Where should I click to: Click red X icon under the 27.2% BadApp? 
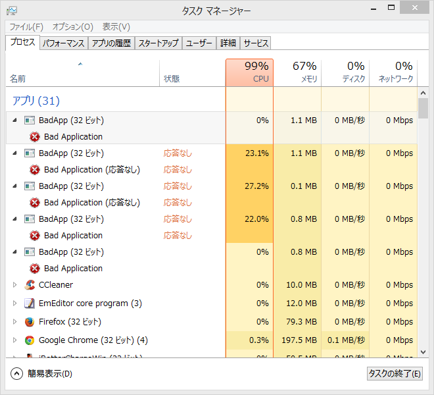coord(35,203)
